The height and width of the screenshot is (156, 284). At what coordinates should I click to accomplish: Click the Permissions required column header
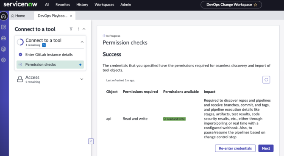point(140,92)
